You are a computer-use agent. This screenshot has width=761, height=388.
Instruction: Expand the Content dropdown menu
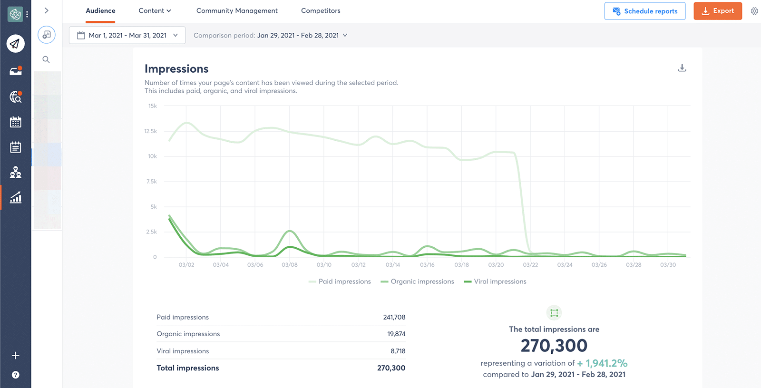pos(155,10)
